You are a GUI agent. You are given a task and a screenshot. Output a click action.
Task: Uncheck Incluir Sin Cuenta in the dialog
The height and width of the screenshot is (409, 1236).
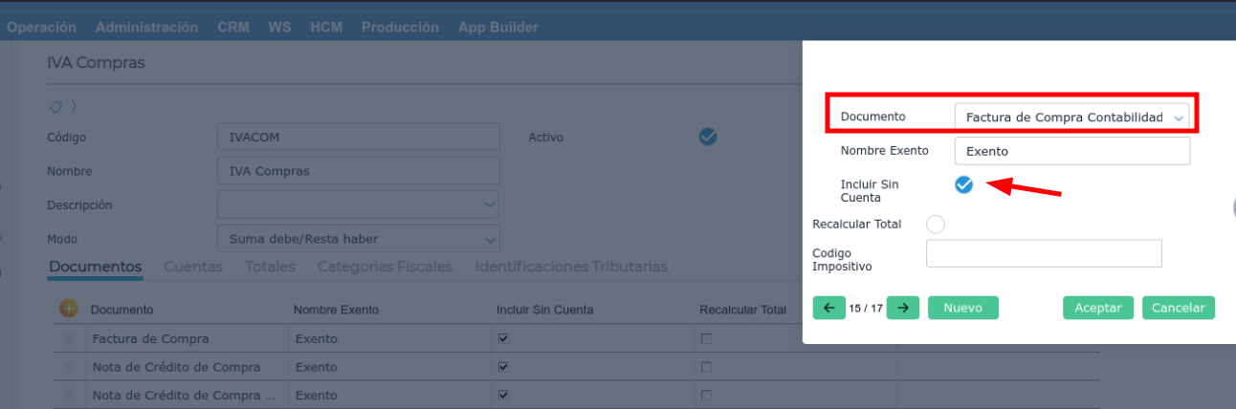pos(963,184)
